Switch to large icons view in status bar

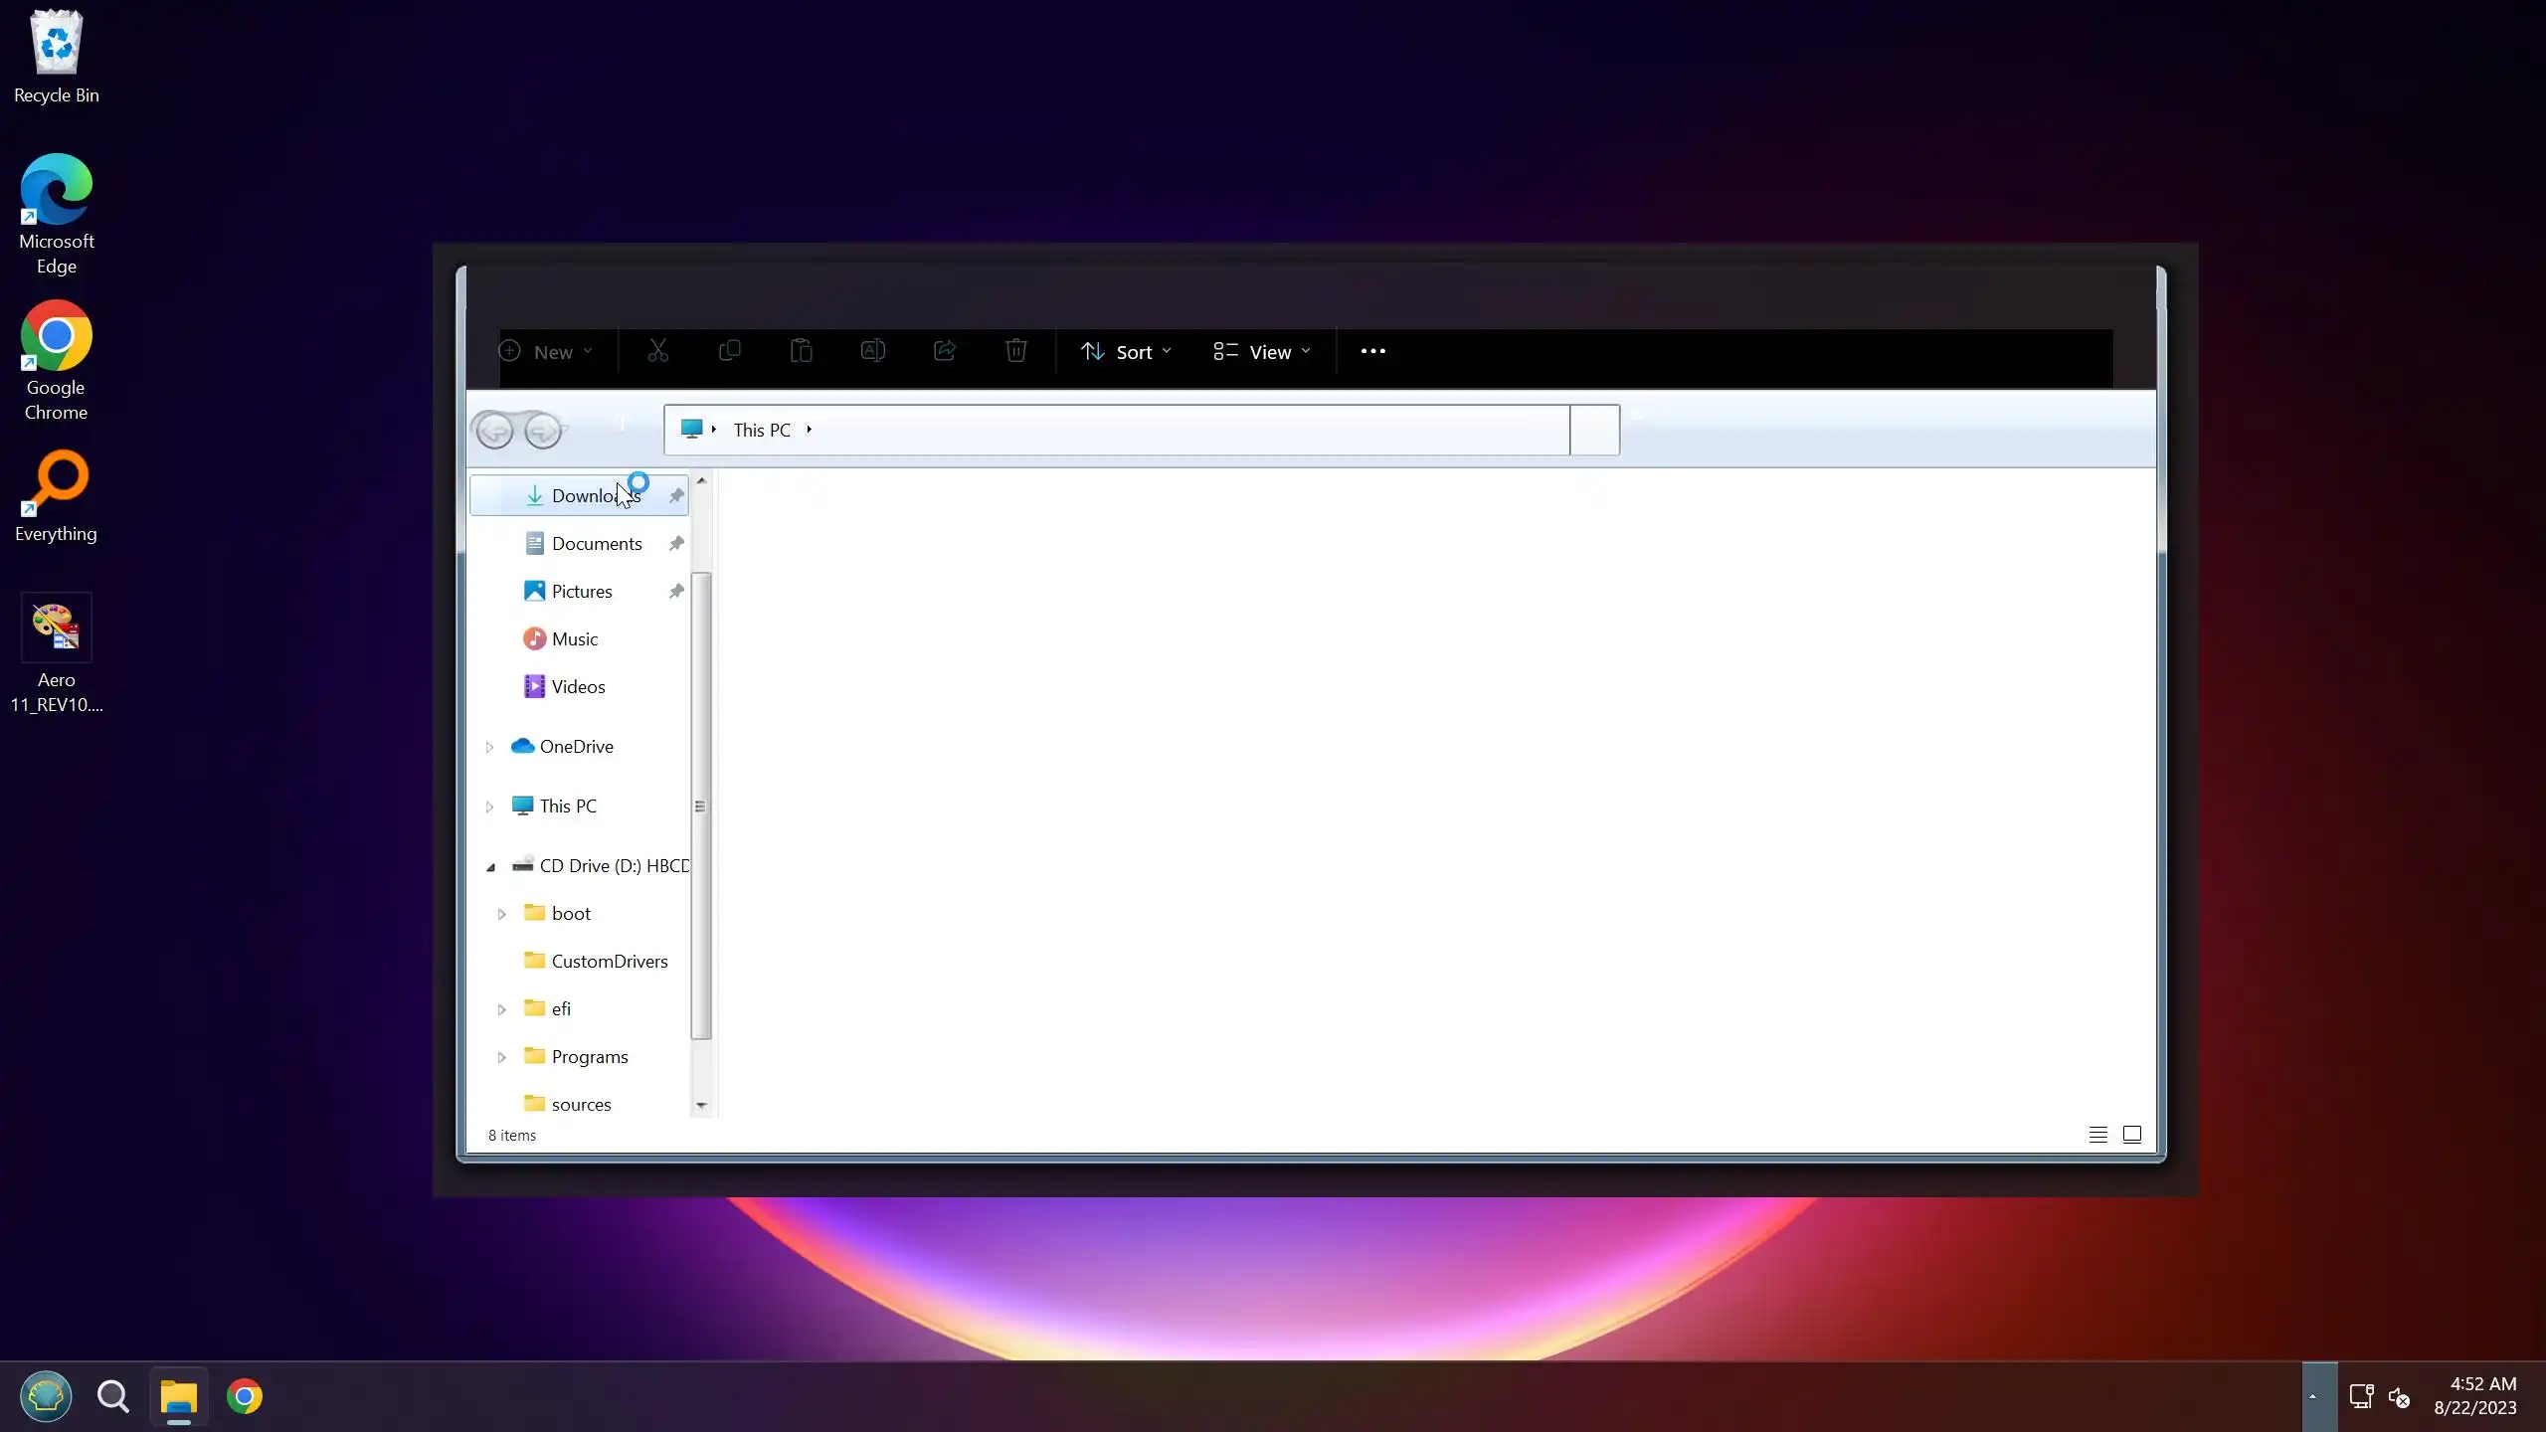point(2131,1135)
